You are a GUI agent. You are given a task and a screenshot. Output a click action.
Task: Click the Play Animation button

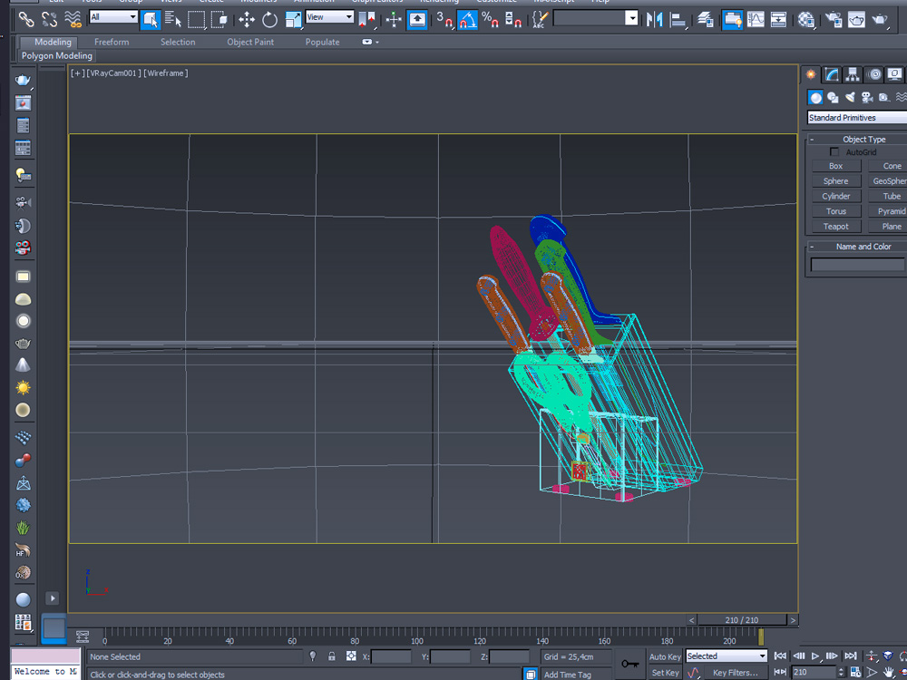pyautogui.click(x=815, y=656)
